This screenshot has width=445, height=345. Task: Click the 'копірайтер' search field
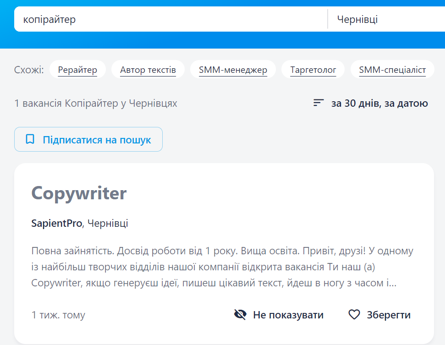coord(170,19)
